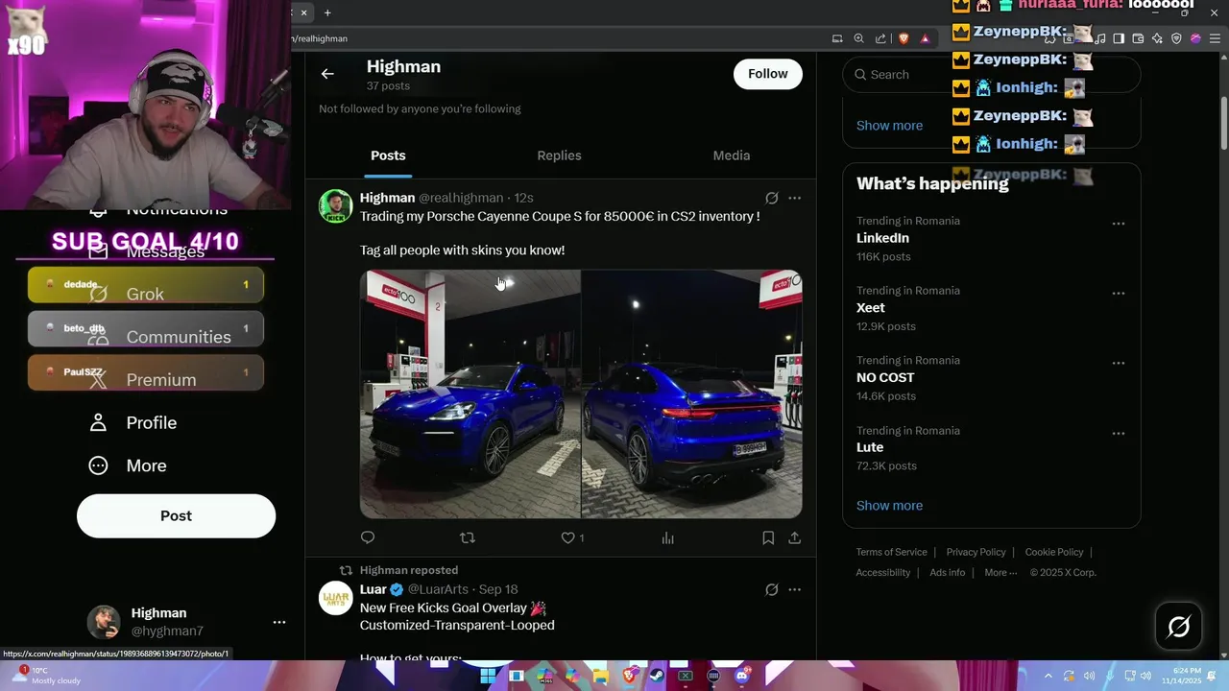Open Cookie Policy link

(1054, 552)
